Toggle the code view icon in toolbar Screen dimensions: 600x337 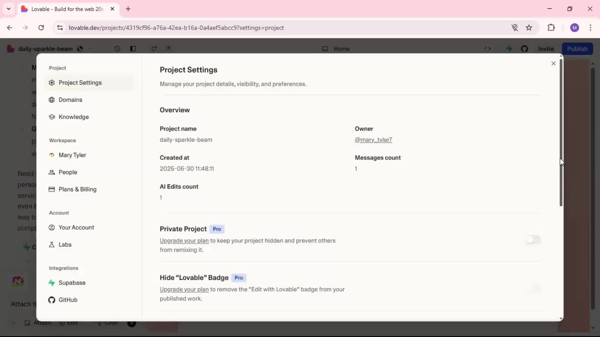(x=487, y=49)
